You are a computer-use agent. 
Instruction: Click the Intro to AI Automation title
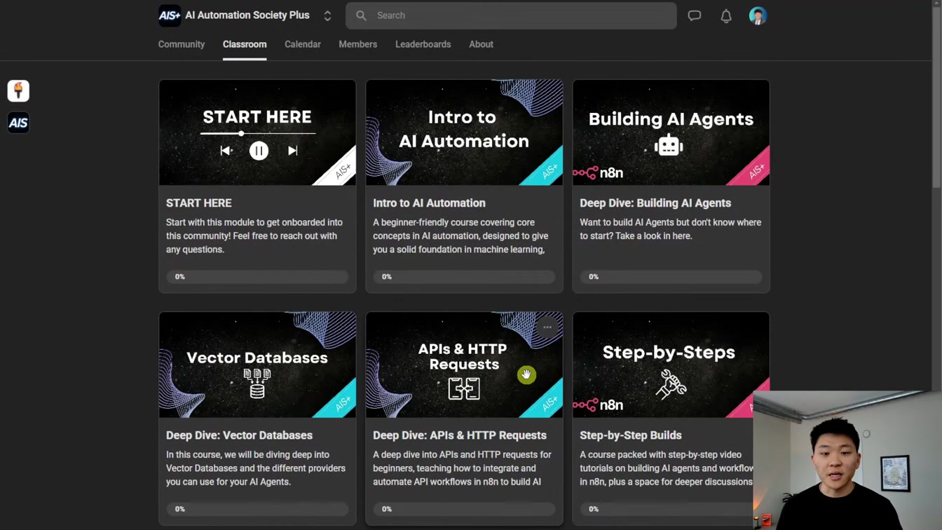(x=429, y=203)
